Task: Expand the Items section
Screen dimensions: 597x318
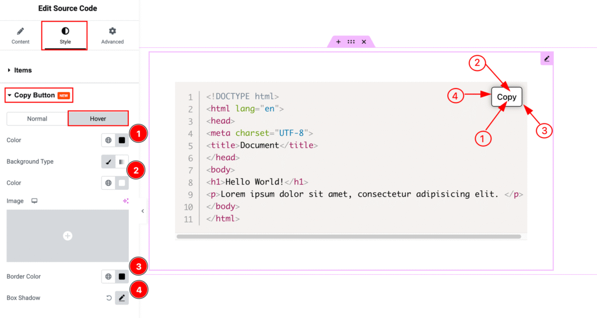Action: [19, 70]
